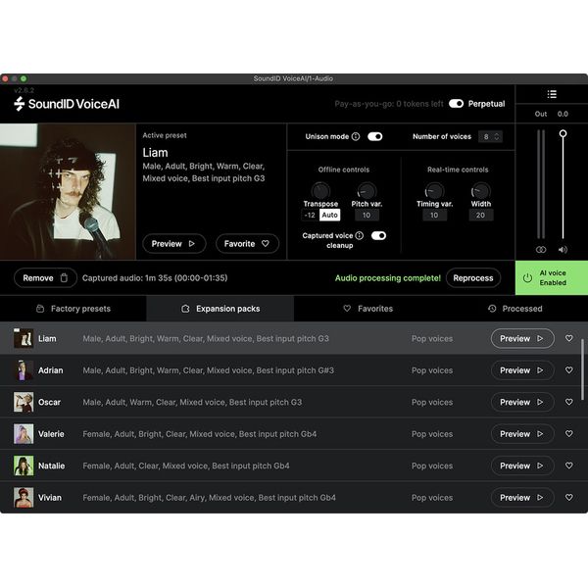Viewport: 588px width, 588px height.
Task: Favorite the Valerie preset heart
Action: coord(568,434)
